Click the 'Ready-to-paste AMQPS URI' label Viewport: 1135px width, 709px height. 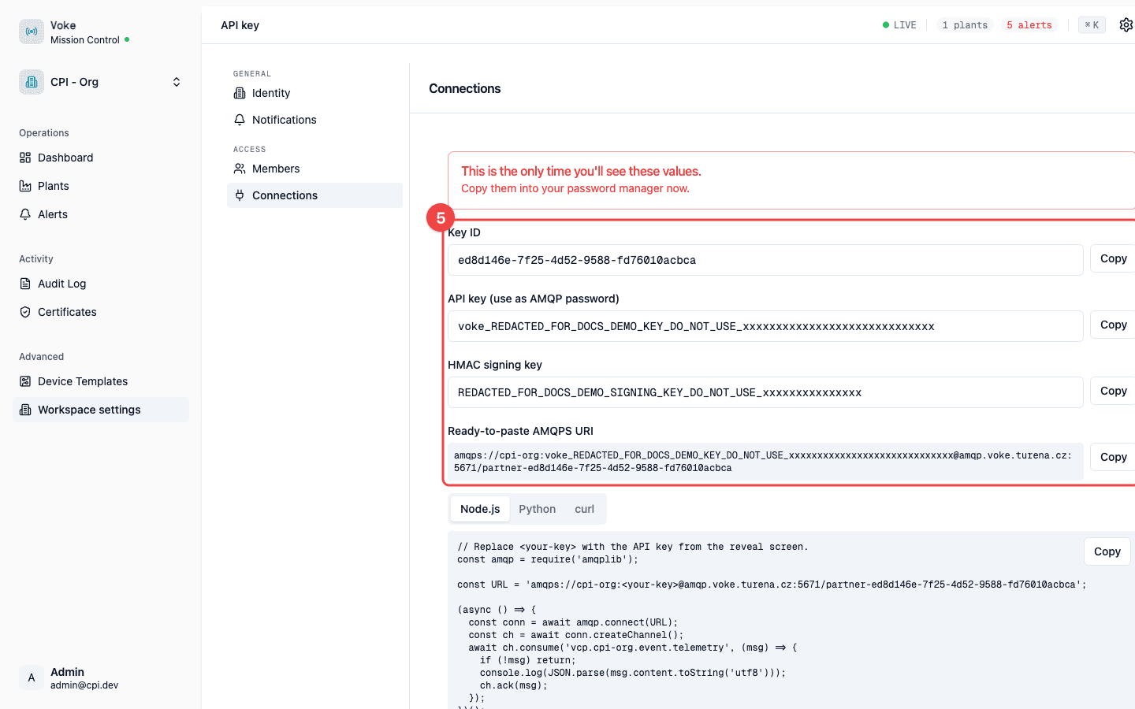click(520, 431)
